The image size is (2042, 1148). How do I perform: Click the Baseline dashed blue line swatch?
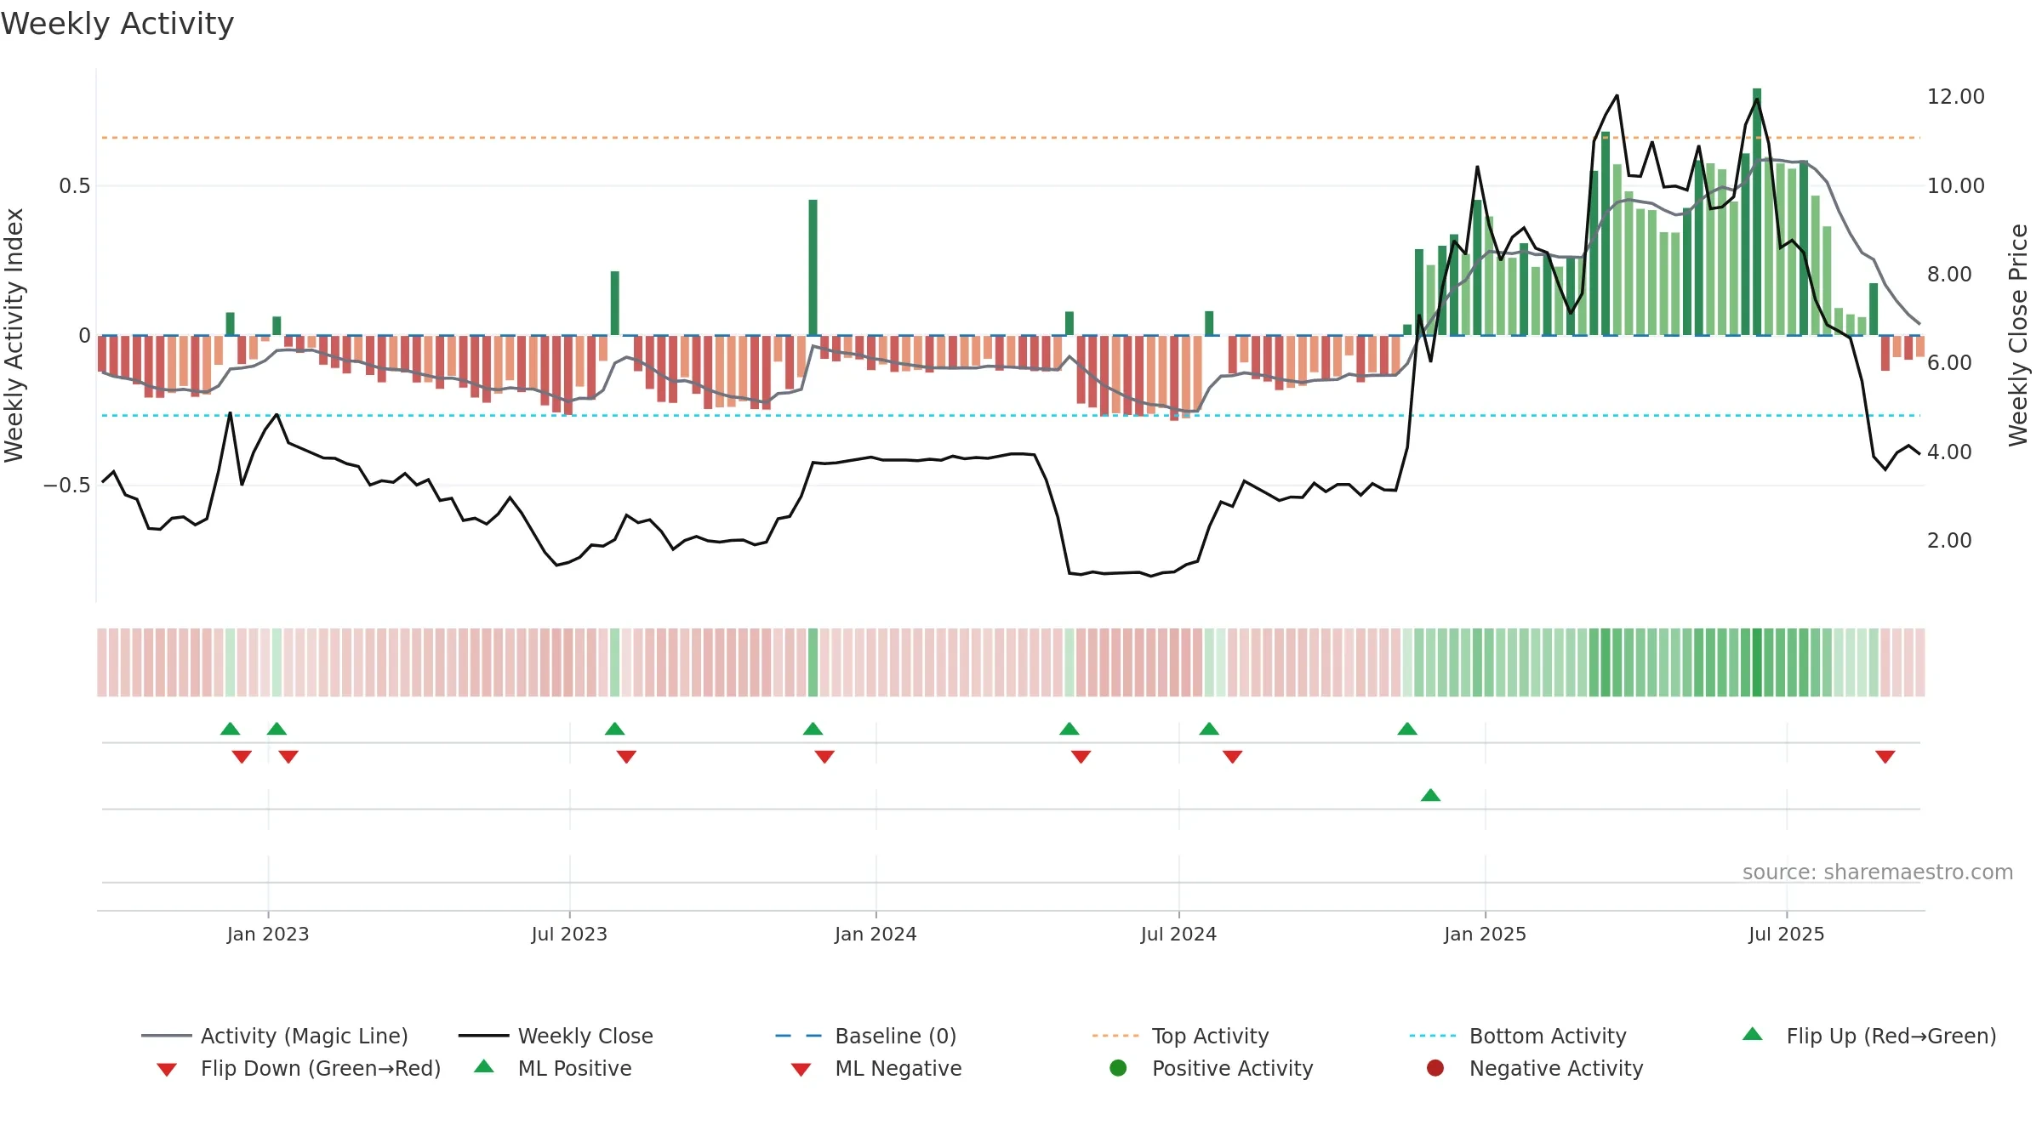[x=798, y=1036]
